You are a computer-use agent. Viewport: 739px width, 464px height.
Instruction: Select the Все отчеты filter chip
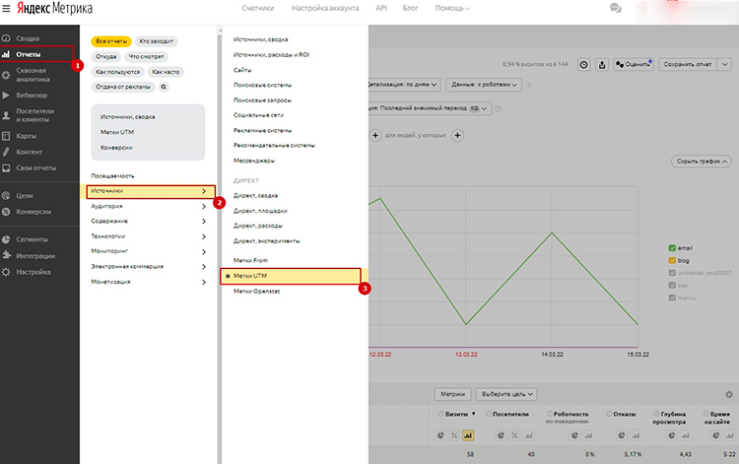pos(110,41)
